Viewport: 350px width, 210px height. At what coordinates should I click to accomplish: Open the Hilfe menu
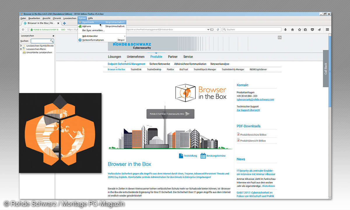click(90, 18)
